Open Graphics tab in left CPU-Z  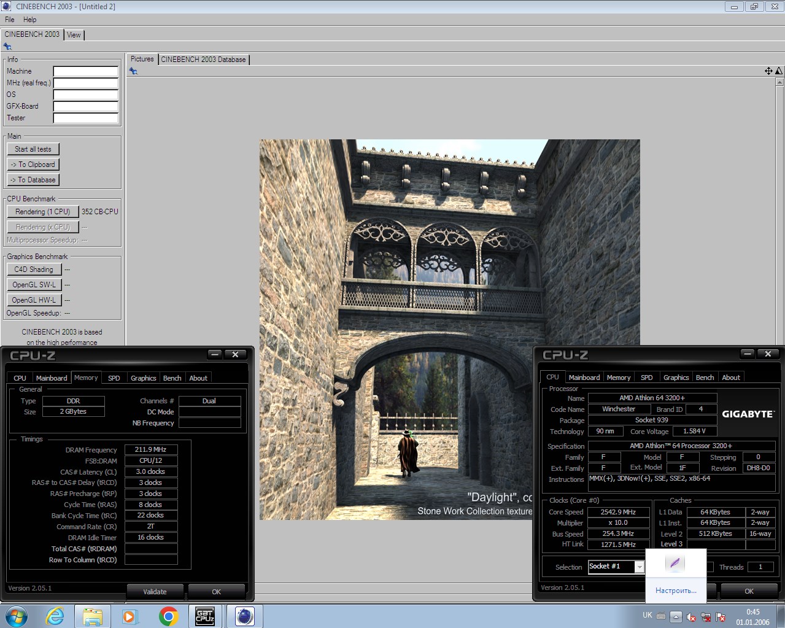[144, 378]
